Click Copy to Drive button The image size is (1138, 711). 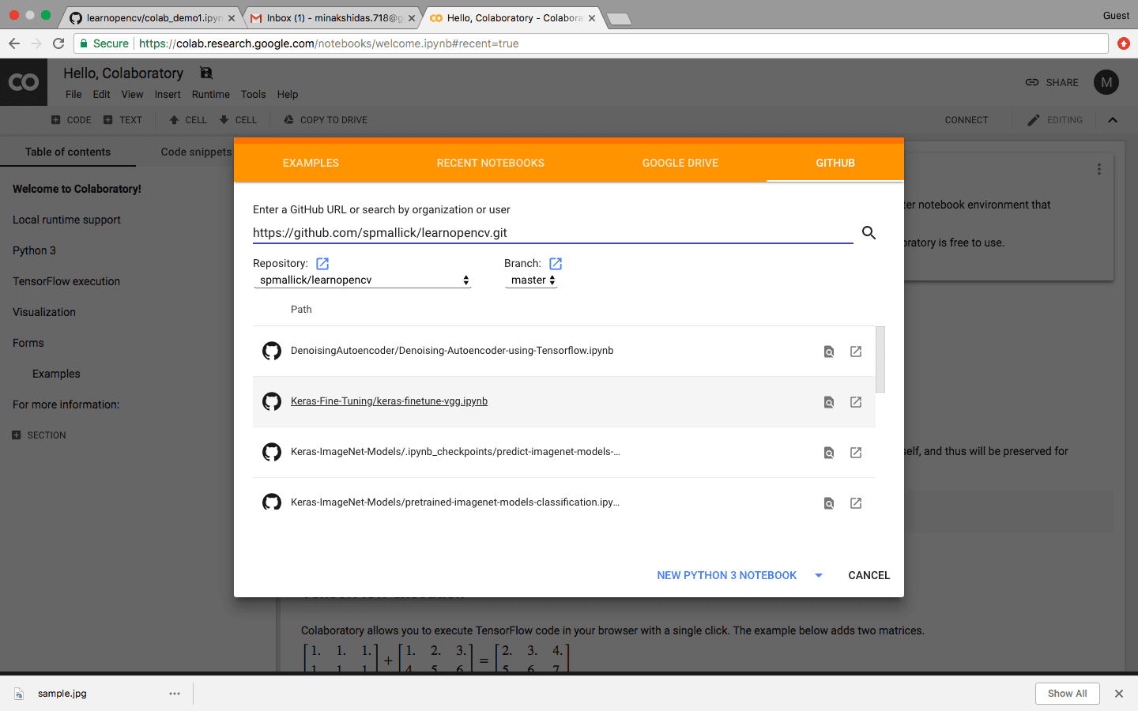click(x=325, y=120)
